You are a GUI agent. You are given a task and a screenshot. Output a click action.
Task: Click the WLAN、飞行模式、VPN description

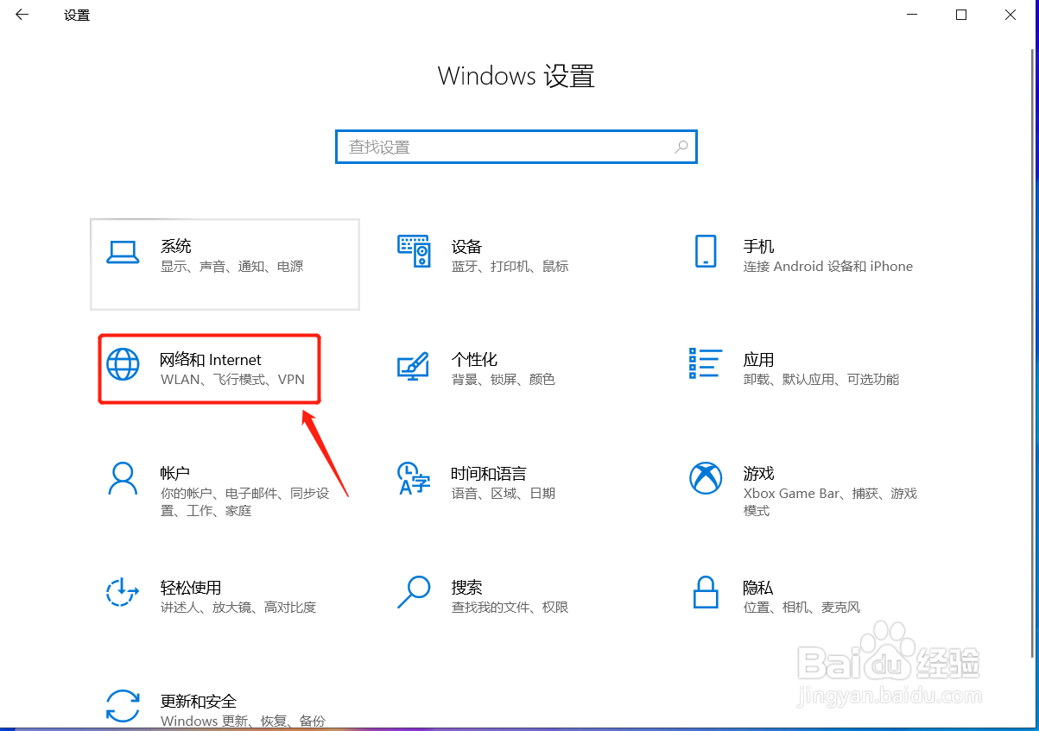pos(232,380)
